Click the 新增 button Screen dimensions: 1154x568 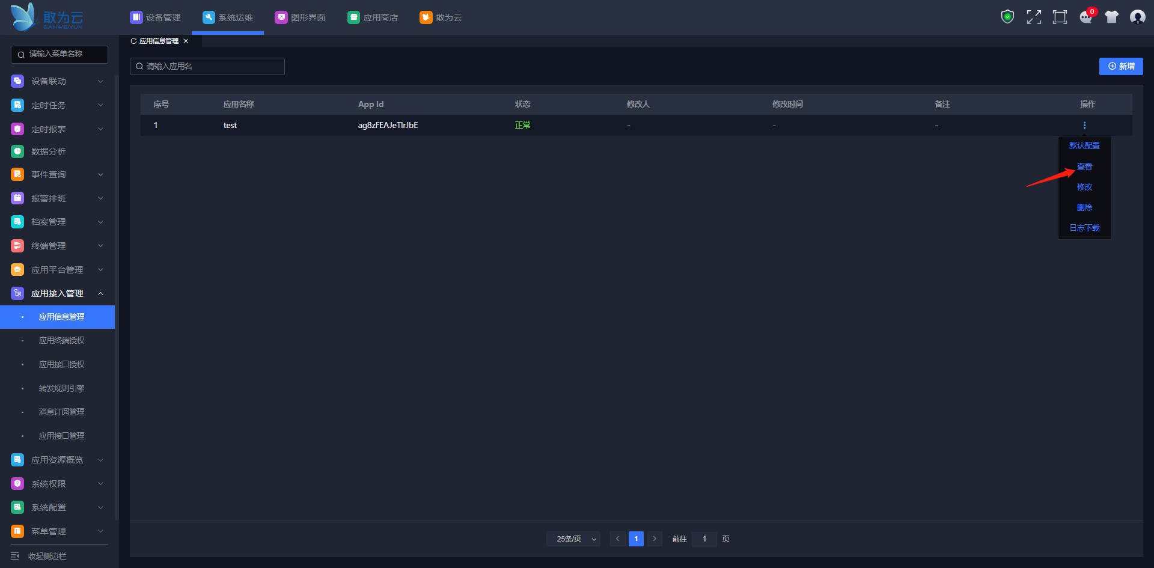pyautogui.click(x=1121, y=66)
